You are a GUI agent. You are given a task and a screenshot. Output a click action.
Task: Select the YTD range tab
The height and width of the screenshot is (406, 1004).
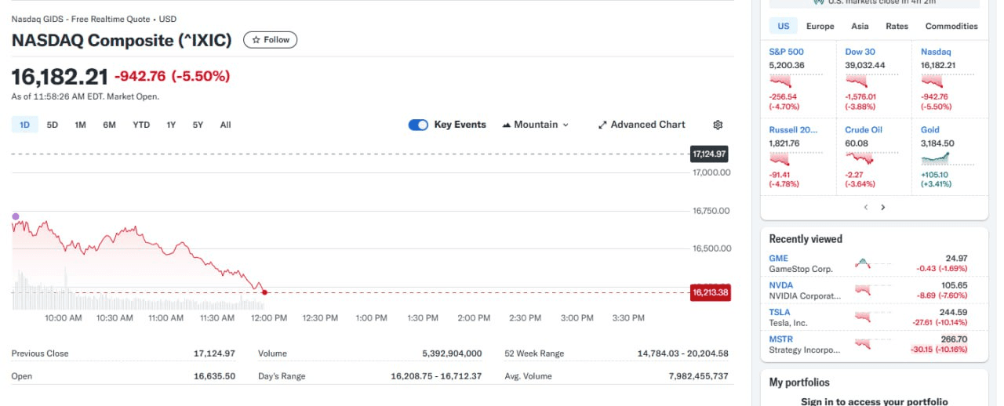tap(141, 125)
